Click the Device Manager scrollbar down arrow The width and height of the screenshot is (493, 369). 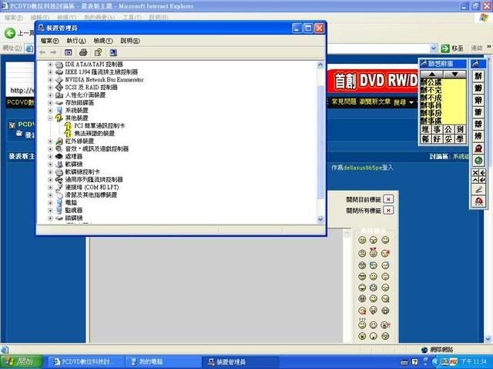[x=320, y=219]
